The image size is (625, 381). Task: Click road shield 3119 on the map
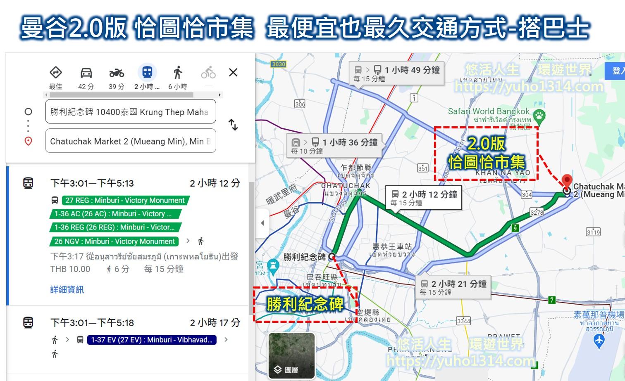(x=593, y=232)
